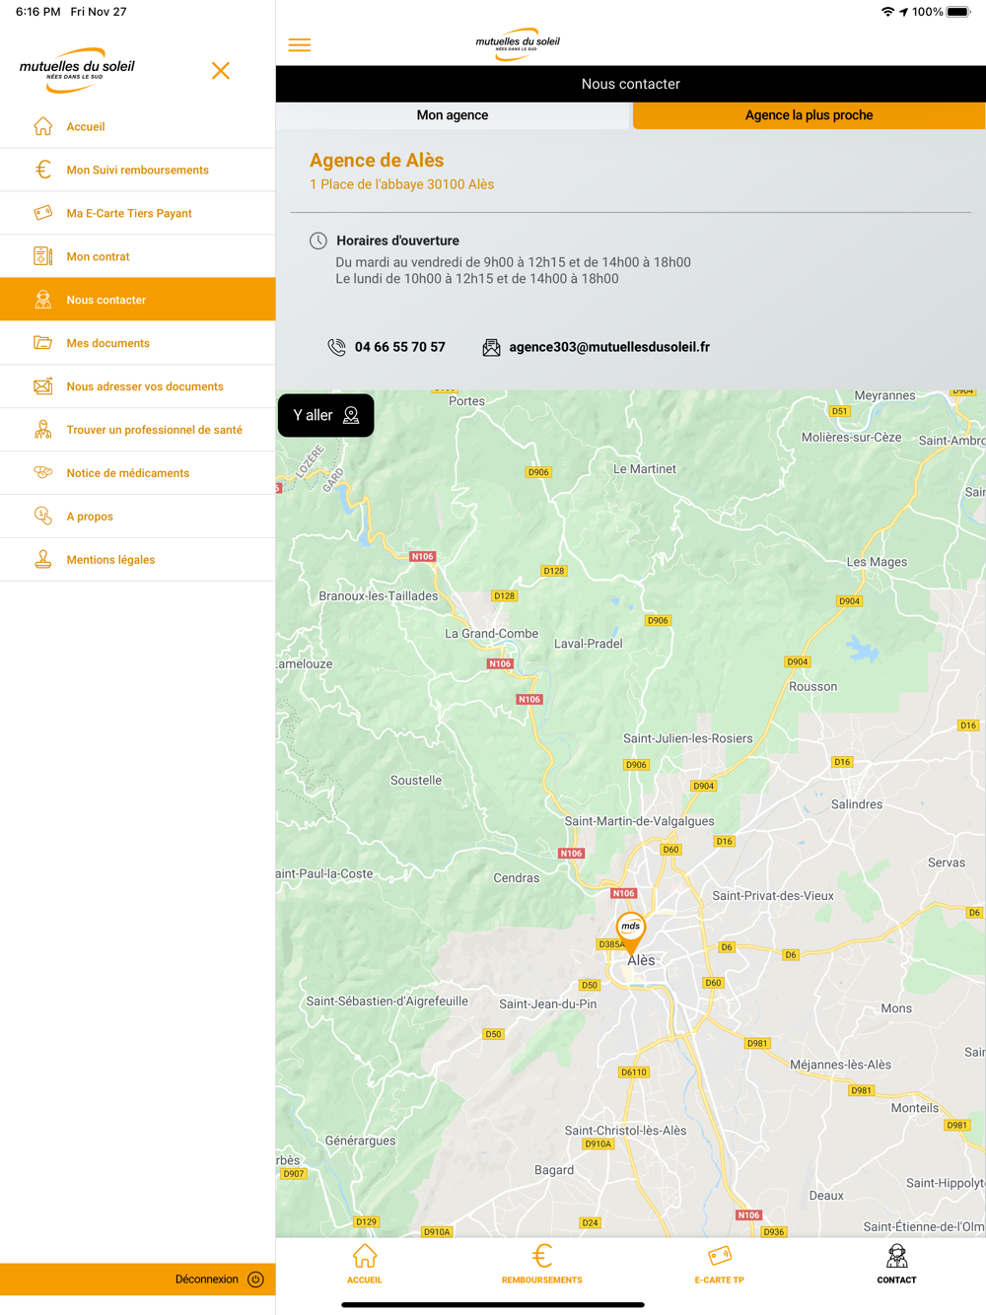Viewport: 986px width, 1315px height.
Task: Click the Saint-Christol-lès-Alès map label
Action: (x=625, y=1131)
